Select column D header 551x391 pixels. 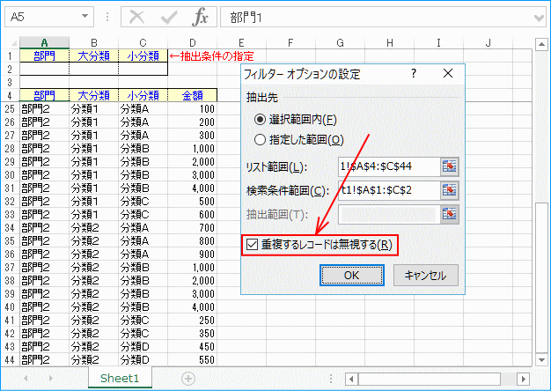[191, 41]
